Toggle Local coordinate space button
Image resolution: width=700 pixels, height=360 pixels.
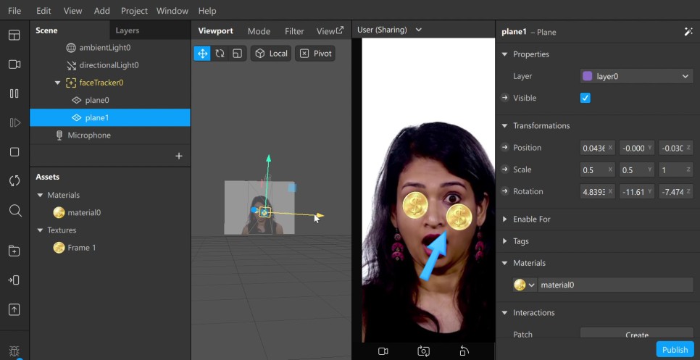pos(271,54)
